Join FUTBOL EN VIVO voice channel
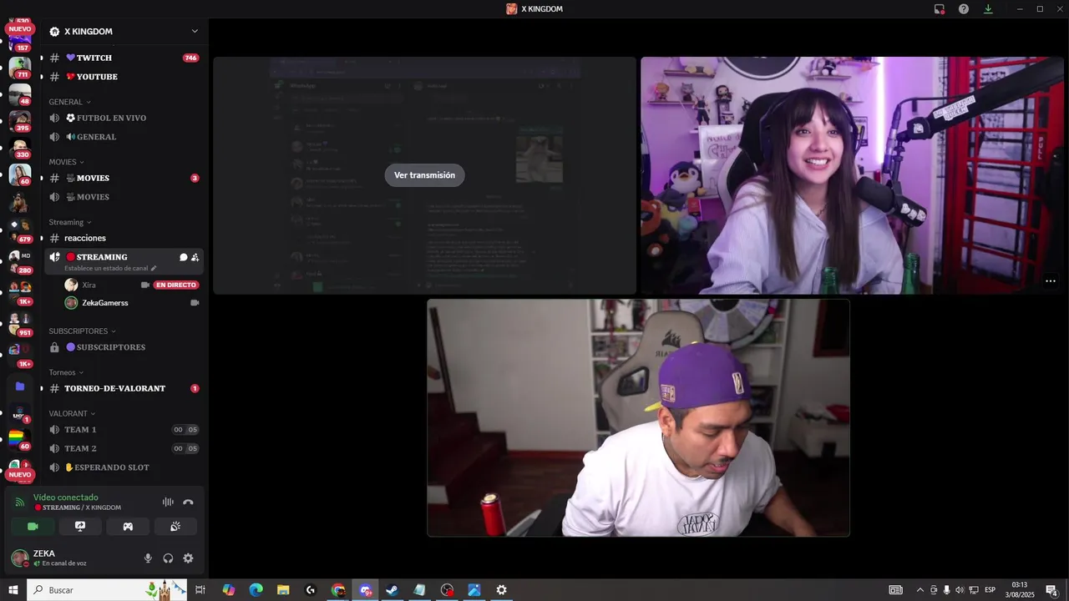Screen dimensions: 1069x601 124,118
